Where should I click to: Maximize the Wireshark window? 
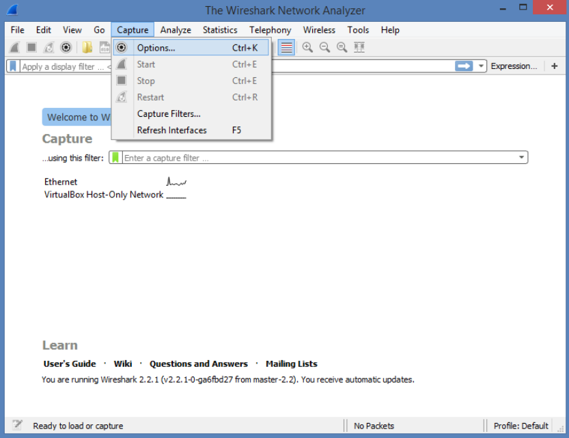point(523,8)
